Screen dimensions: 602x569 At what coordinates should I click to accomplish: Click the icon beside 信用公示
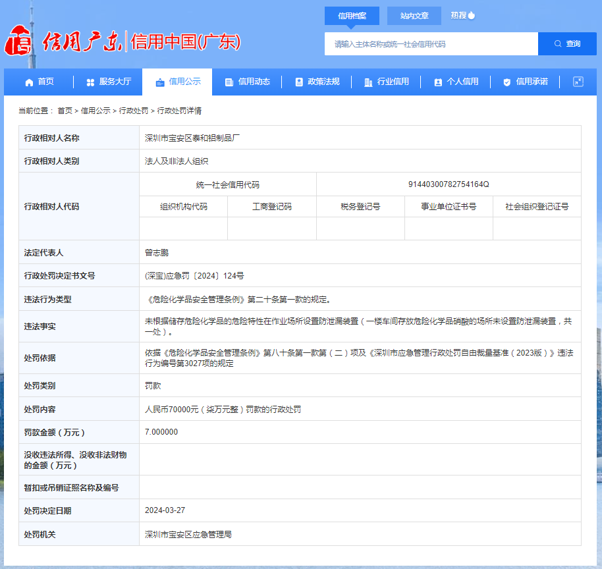(159, 82)
